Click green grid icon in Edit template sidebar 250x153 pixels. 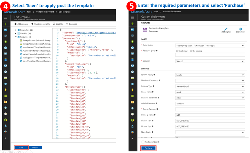(6, 96)
